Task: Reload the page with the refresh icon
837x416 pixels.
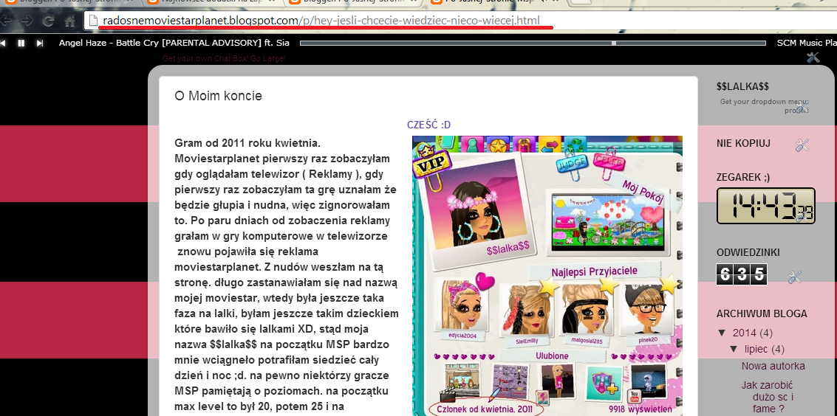Action: (48, 21)
